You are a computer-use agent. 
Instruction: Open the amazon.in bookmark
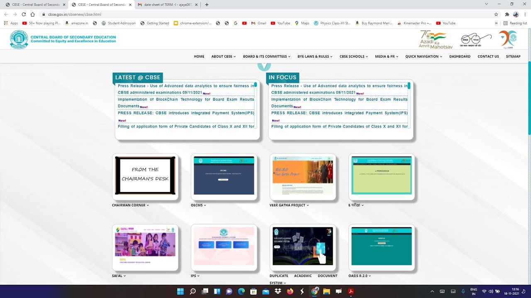pos(77,23)
